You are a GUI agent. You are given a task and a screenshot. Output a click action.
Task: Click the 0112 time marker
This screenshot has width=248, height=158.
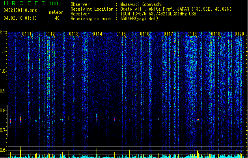pos(50,34)
